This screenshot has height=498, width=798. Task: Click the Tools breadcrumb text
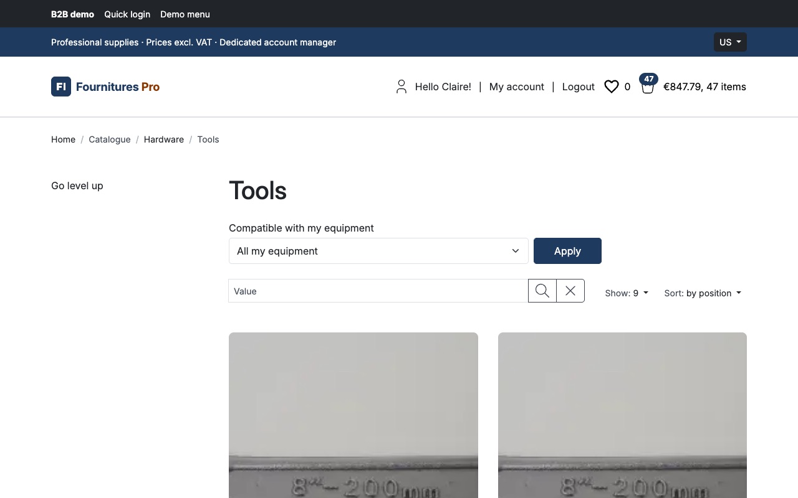tap(208, 139)
